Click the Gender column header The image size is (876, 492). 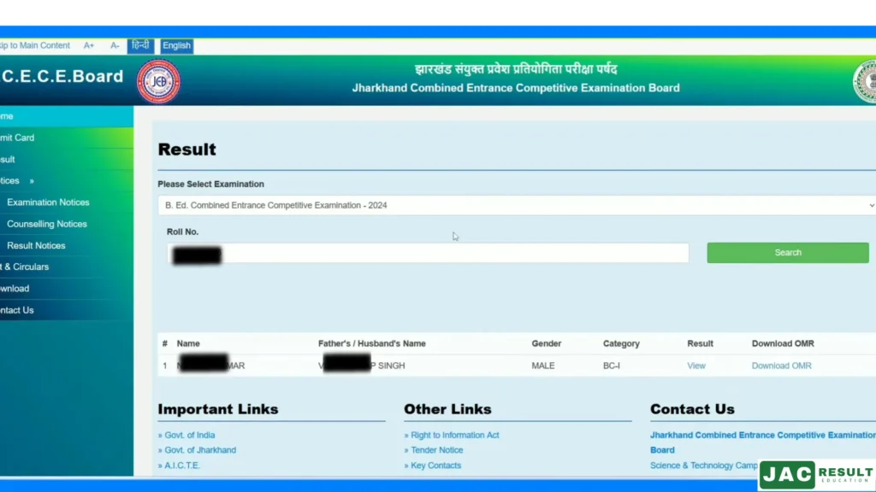point(547,343)
